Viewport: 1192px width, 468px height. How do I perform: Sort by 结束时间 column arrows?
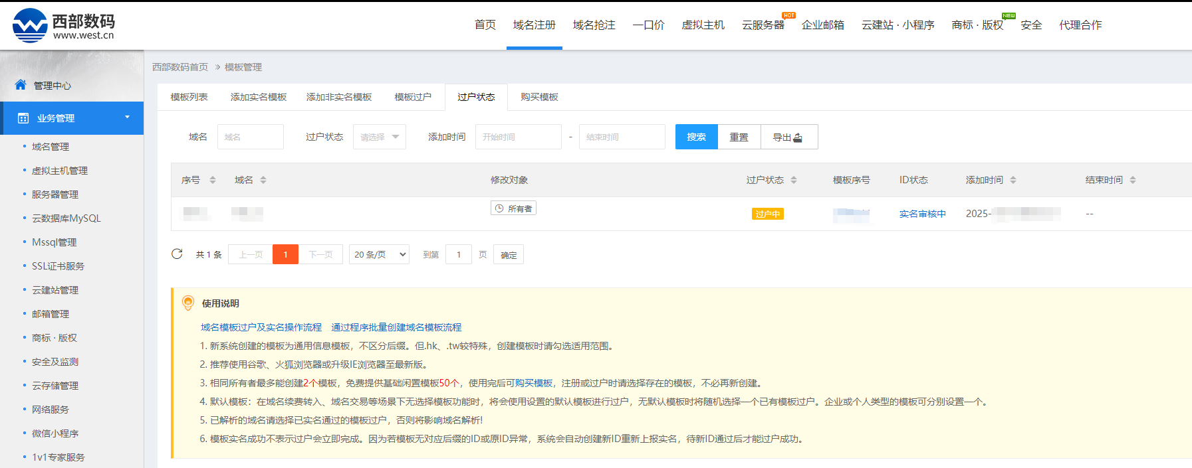click(x=1133, y=180)
